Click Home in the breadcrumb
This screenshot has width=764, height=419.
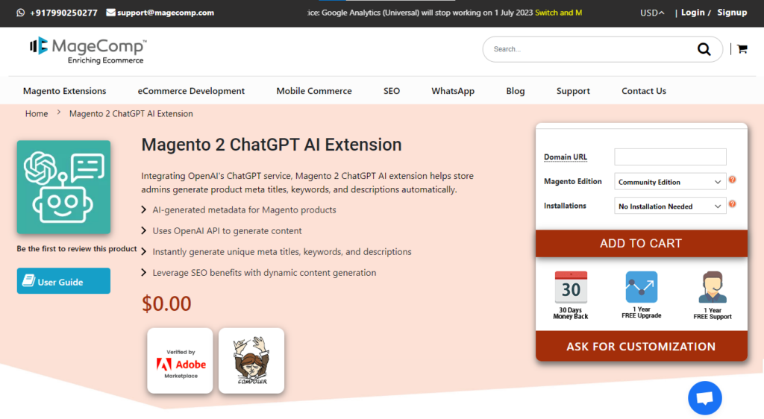(x=37, y=113)
